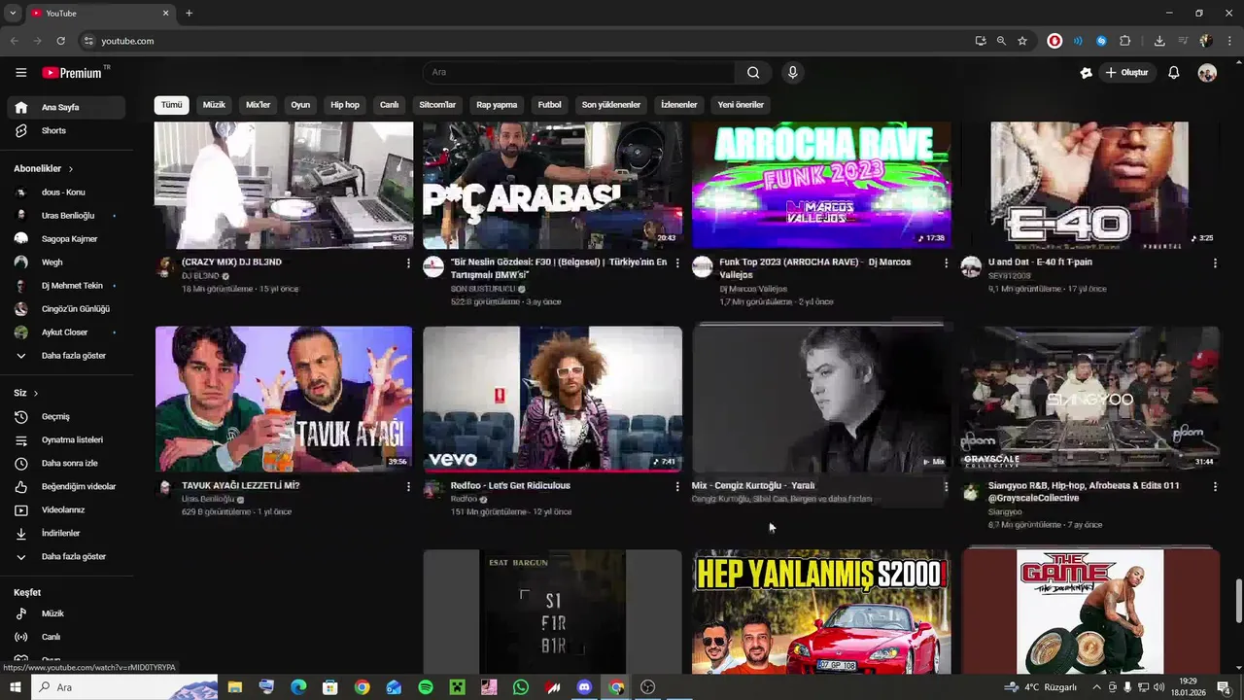Bookmark page with star icon
Screen dimensions: 1244x700
click(1022, 41)
